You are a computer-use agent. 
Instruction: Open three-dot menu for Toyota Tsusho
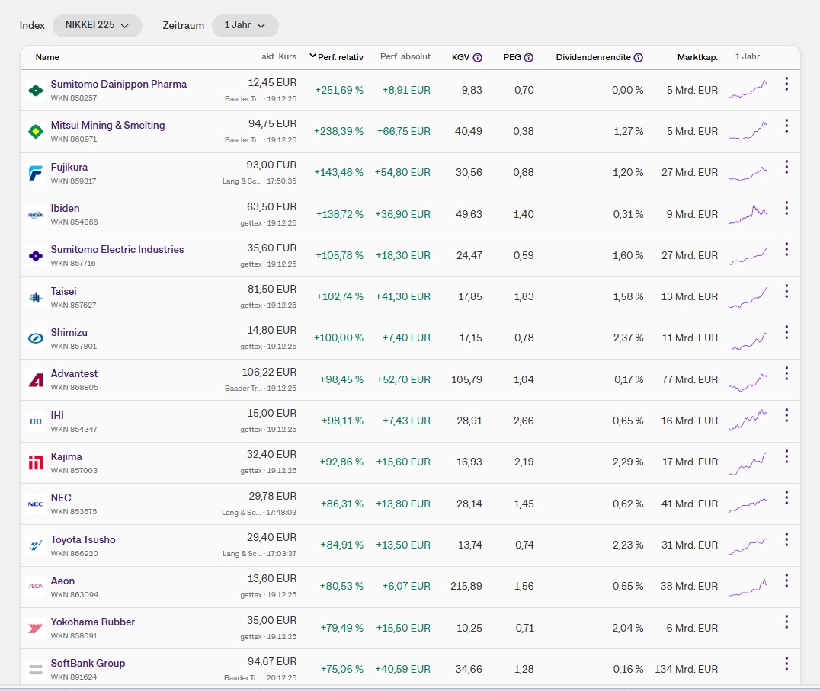pyautogui.click(x=786, y=539)
